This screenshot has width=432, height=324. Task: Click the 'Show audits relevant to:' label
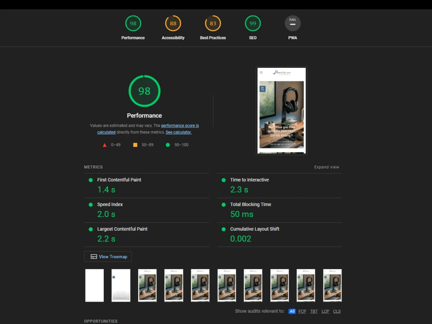pyautogui.click(x=260, y=311)
